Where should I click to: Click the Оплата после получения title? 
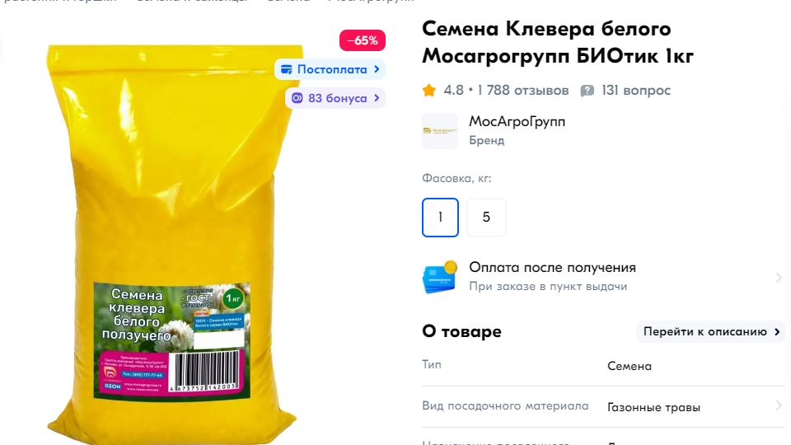tap(552, 267)
